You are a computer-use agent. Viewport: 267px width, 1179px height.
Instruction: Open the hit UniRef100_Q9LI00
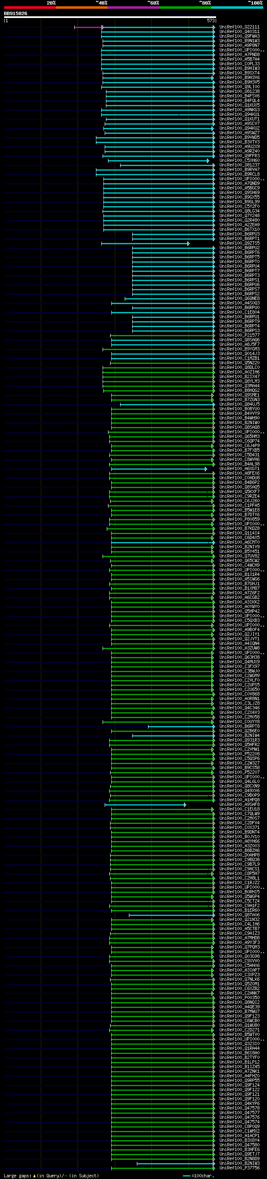click(x=239, y=87)
